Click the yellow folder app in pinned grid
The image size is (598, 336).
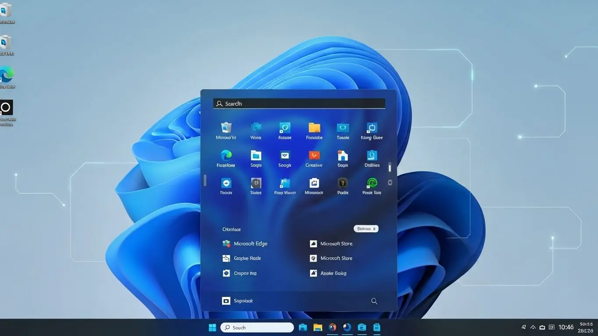pyautogui.click(x=314, y=128)
